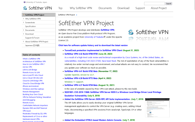Go to Architecture of SoftEther VPN link

34,61
